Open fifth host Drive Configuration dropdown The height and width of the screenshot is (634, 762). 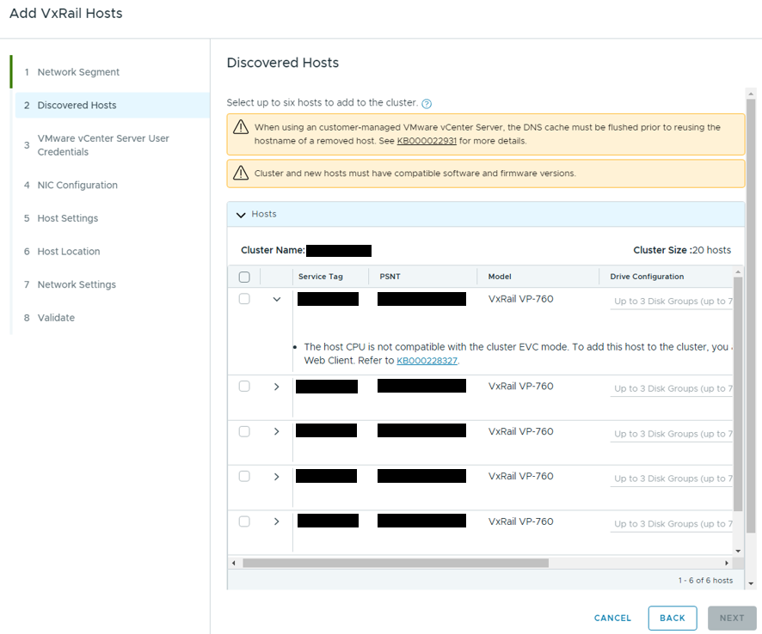671,524
